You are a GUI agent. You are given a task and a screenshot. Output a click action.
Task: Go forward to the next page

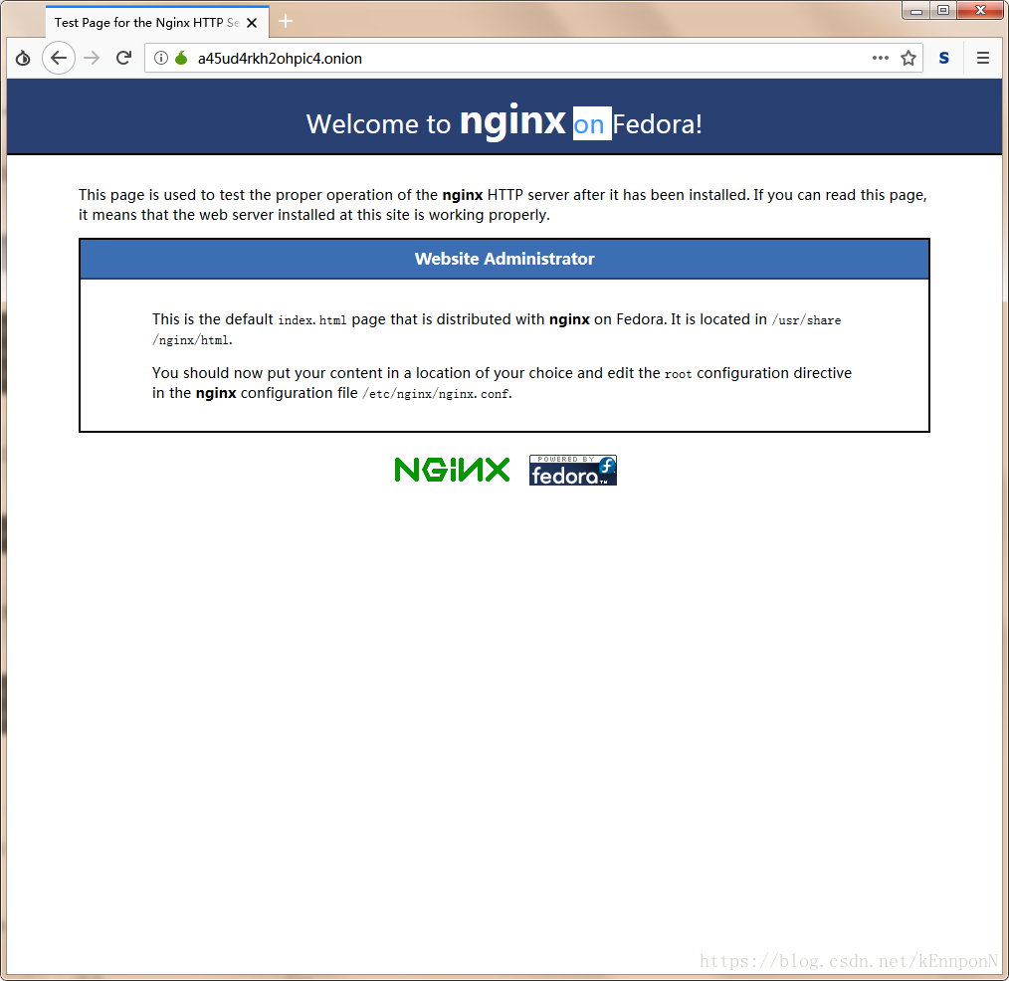pyautogui.click(x=92, y=58)
